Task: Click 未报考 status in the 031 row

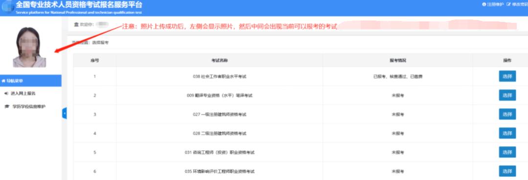Action: click(x=397, y=153)
